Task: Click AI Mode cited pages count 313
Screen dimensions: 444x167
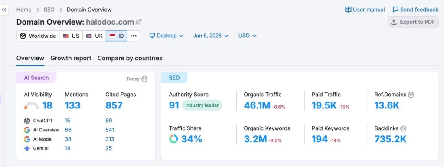Action: [110, 139]
